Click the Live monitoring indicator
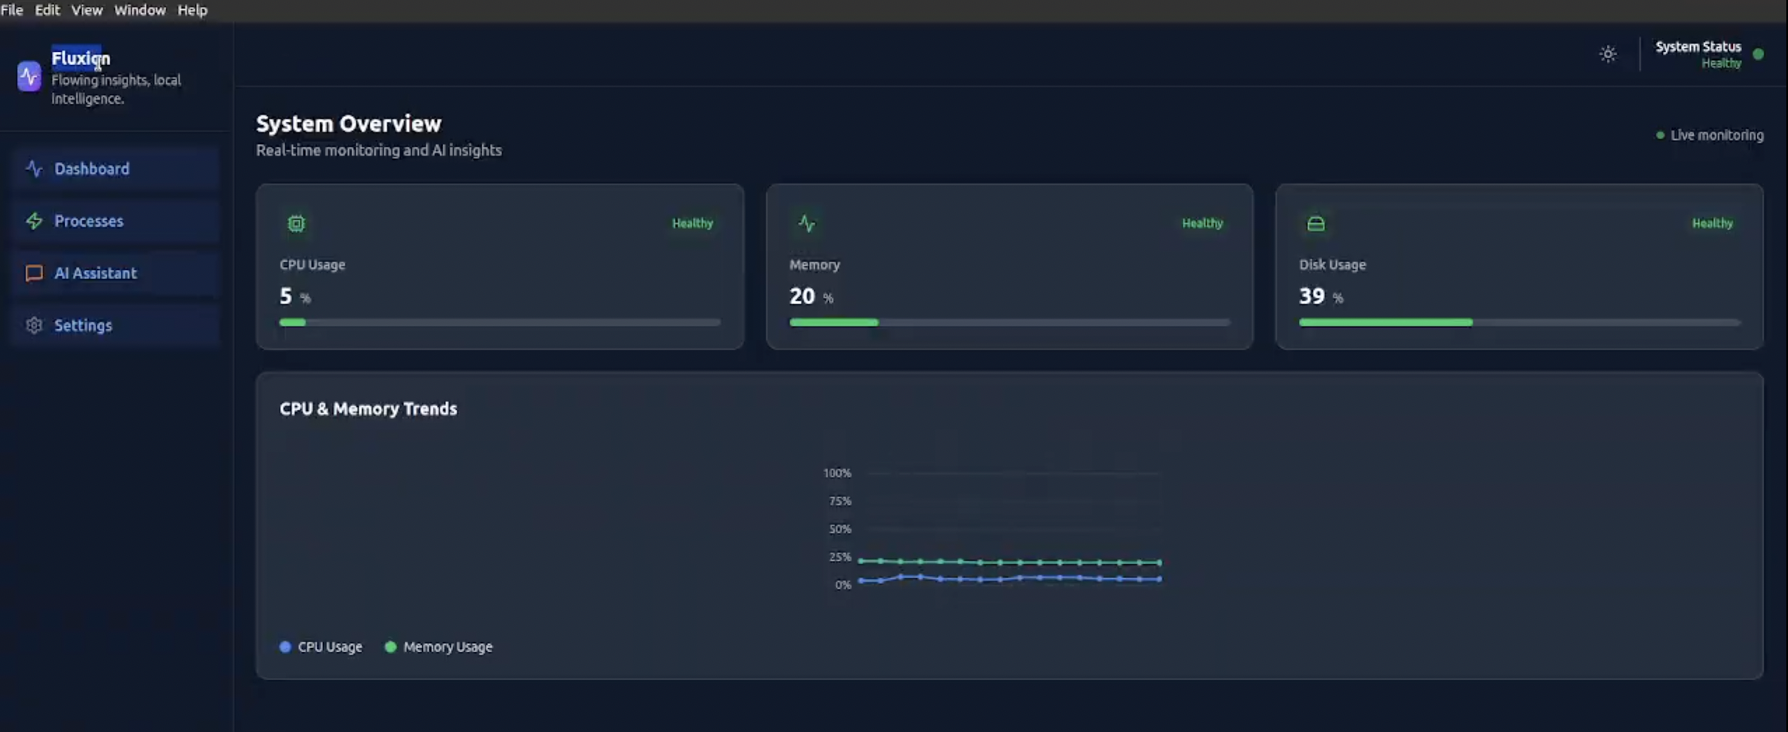The width and height of the screenshot is (1788, 732). click(x=1710, y=135)
